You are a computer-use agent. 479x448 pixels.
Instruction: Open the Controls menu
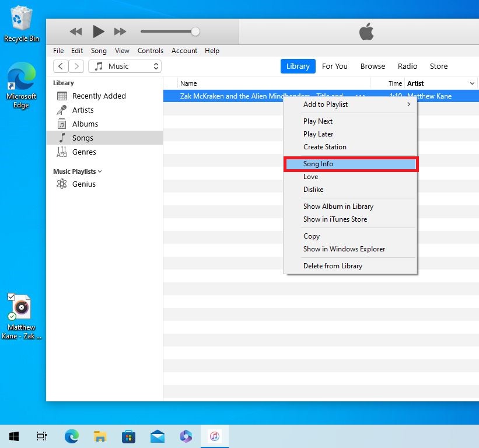tap(151, 51)
